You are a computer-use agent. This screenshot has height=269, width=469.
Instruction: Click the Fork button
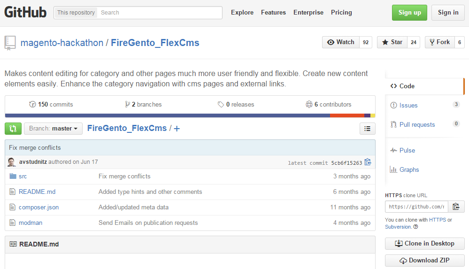tap(440, 42)
